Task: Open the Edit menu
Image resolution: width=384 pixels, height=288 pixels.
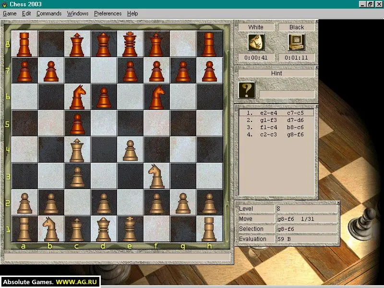Action: pyautogui.click(x=26, y=13)
